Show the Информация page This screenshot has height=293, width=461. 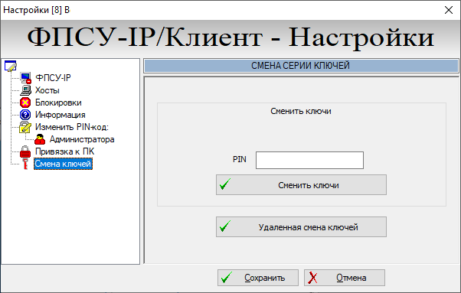60,115
